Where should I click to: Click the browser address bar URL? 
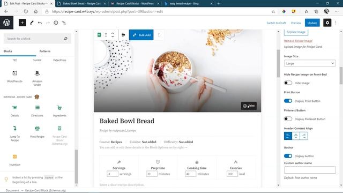pos(107,11)
